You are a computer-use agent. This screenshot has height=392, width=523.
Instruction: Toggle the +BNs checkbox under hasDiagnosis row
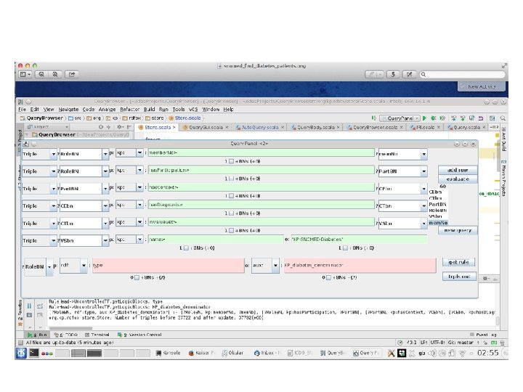click(x=231, y=213)
